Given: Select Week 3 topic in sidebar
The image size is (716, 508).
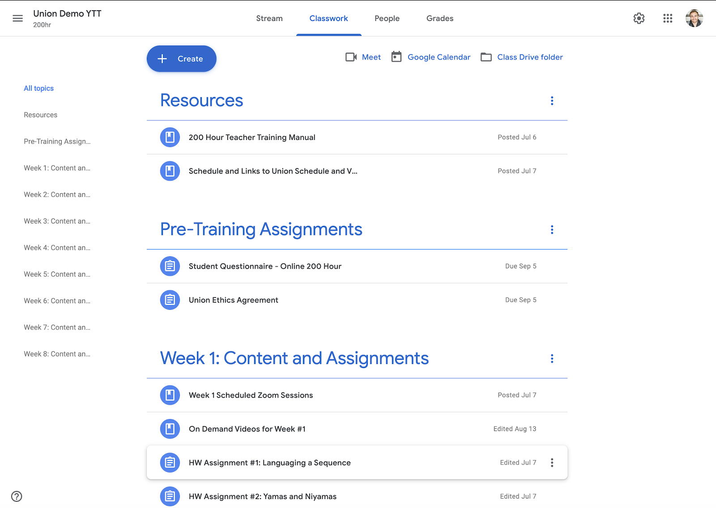Looking at the screenshot, I should tap(57, 221).
